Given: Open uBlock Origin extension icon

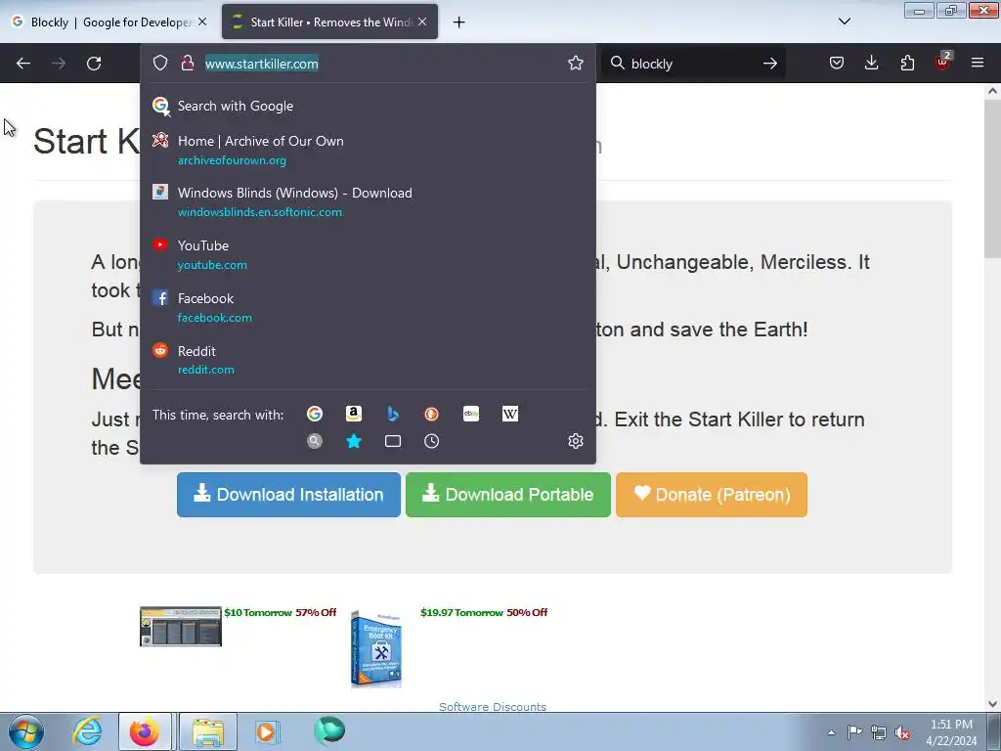Looking at the screenshot, I should [943, 62].
